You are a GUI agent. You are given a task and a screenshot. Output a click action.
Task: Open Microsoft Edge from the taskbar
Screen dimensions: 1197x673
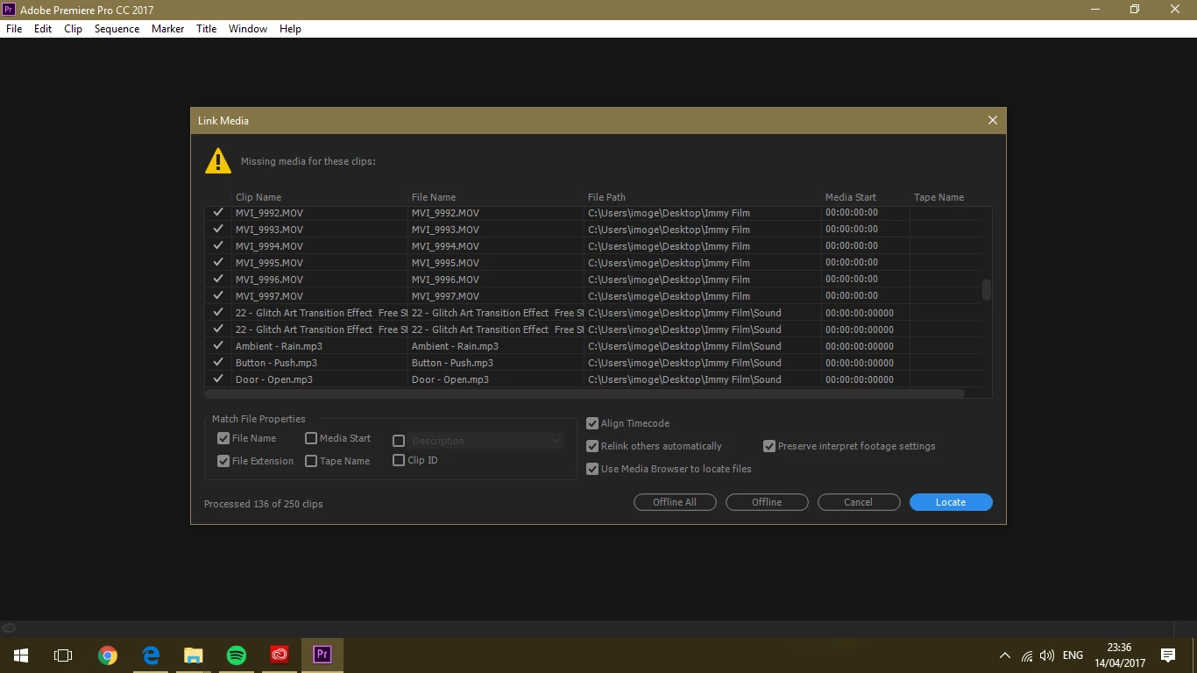(x=151, y=655)
